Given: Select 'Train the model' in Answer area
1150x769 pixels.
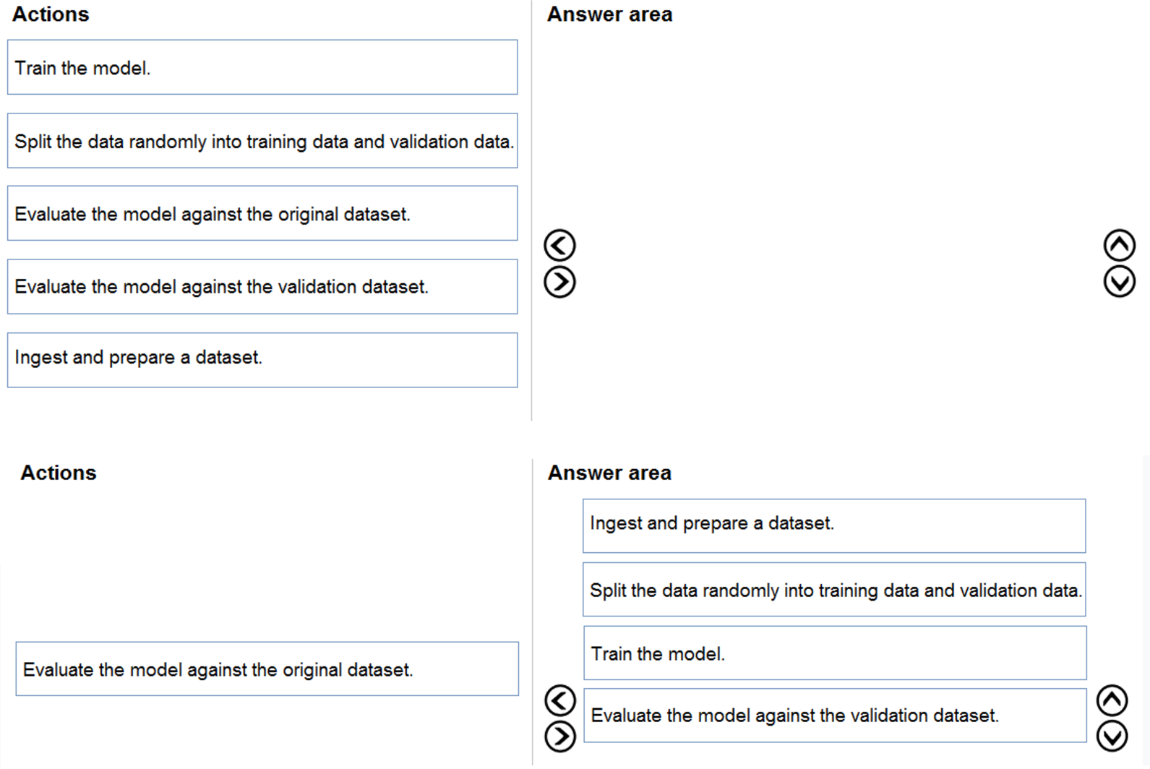Looking at the screenshot, I should 833,653.
